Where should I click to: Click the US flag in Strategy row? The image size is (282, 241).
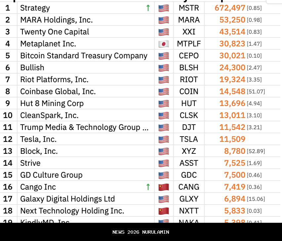click(164, 8)
